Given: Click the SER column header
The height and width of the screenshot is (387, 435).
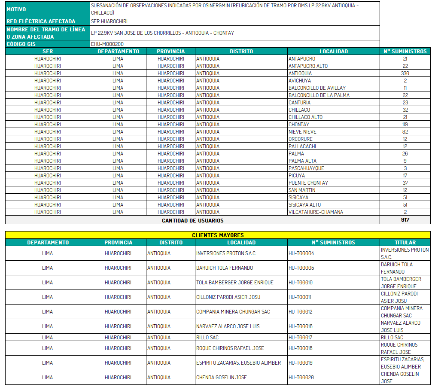Looking at the screenshot, I should pyautogui.click(x=48, y=52).
